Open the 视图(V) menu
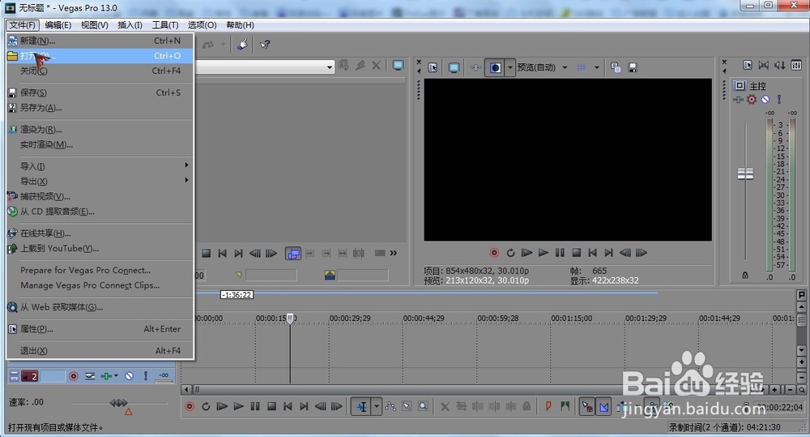The image size is (810, 437). pos(94,25)
